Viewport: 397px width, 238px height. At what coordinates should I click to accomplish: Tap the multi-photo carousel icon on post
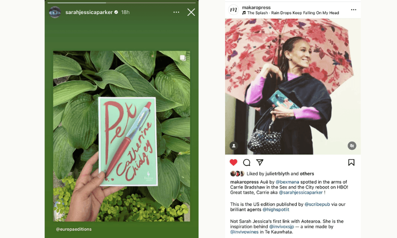183,58
